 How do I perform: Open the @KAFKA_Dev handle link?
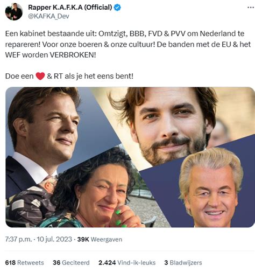coord(48,16)
